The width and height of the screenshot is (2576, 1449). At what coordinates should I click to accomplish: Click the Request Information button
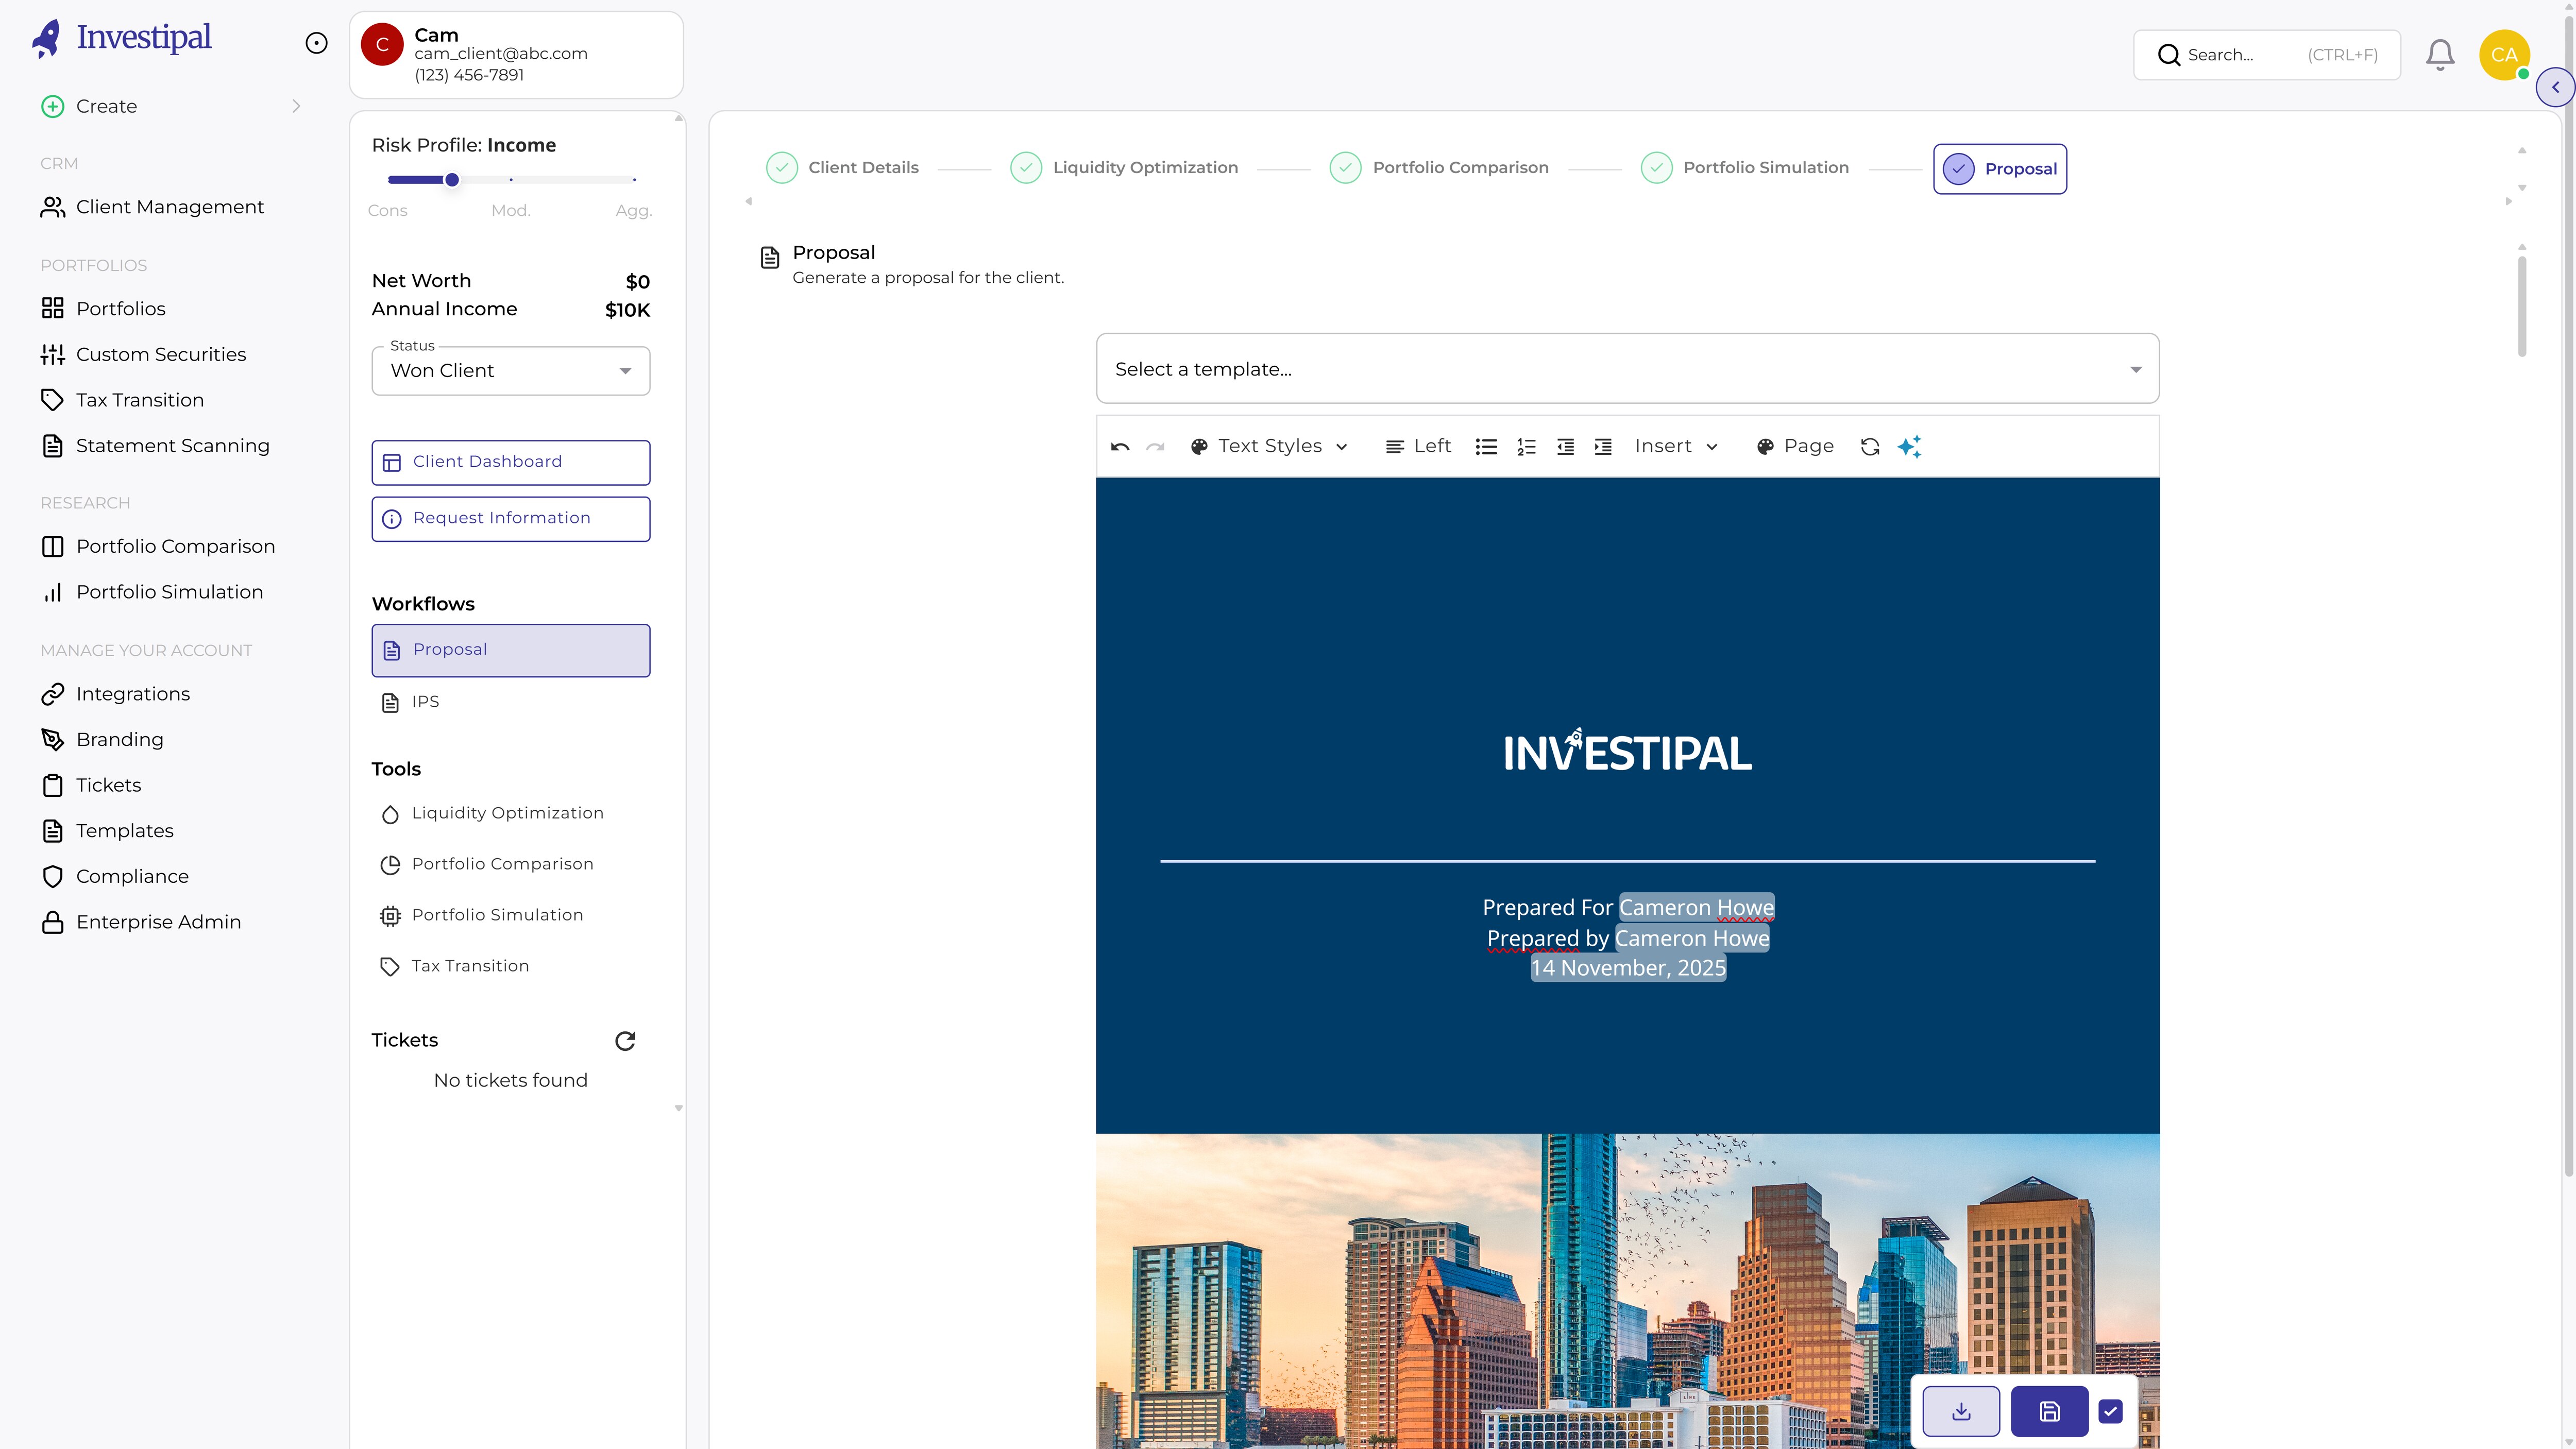click(x=511, y=519)
